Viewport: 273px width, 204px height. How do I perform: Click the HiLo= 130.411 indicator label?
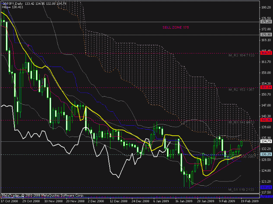12,7
